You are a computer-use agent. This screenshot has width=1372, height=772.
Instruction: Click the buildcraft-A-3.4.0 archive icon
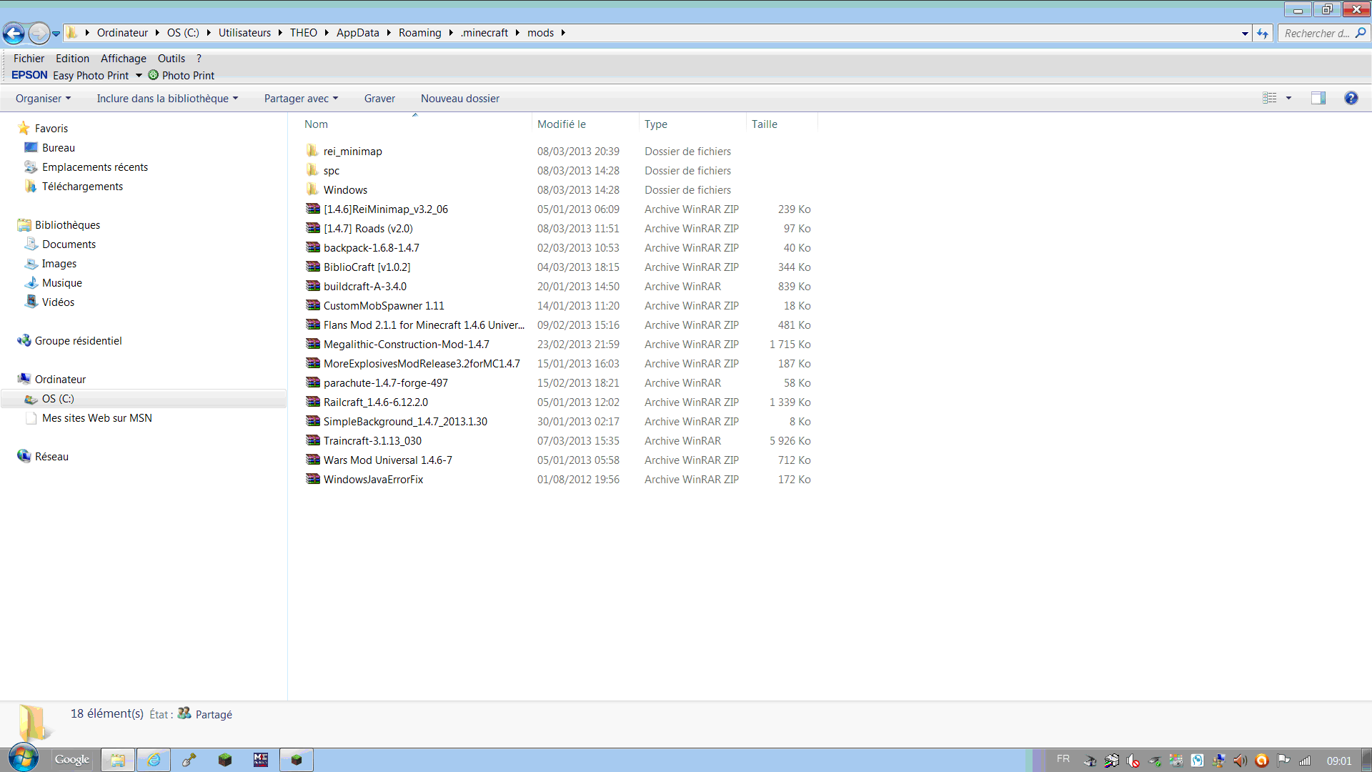313,286
